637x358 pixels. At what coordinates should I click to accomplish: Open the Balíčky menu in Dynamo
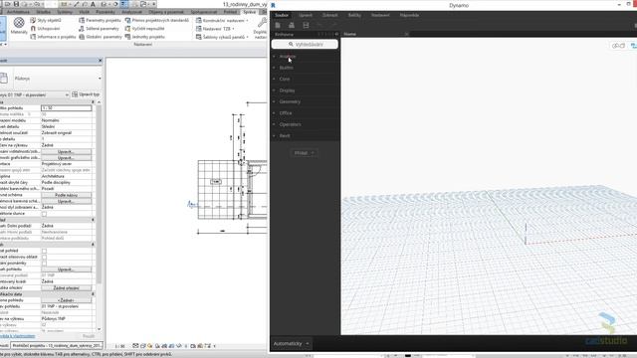354,15
